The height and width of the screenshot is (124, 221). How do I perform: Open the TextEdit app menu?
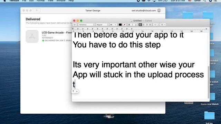pos(14,1)
